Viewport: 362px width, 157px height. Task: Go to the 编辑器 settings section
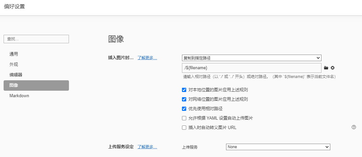16,75
